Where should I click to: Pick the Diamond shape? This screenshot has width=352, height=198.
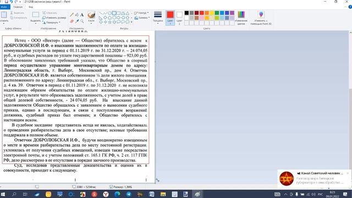pyautogui.click(x=105, y=18)
